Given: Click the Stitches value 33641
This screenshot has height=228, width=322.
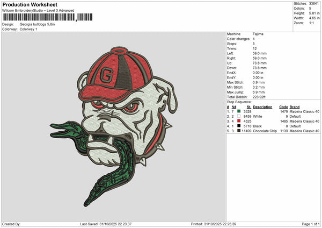Looking at the screenshot, I should tap(314, 4).
